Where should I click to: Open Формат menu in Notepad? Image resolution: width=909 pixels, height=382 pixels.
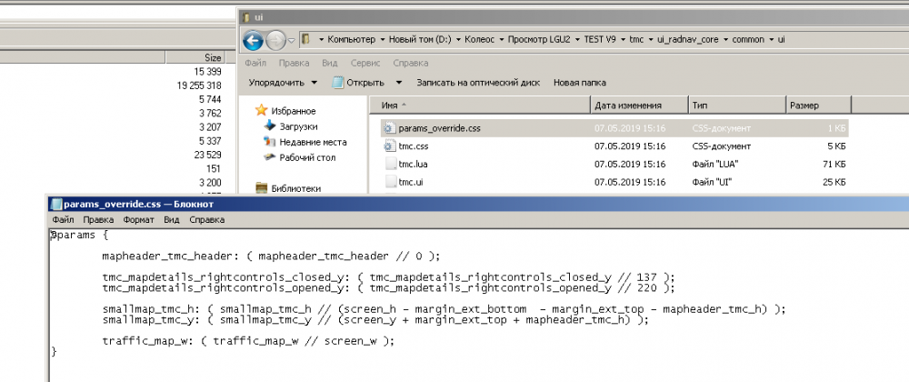point(138,220)
